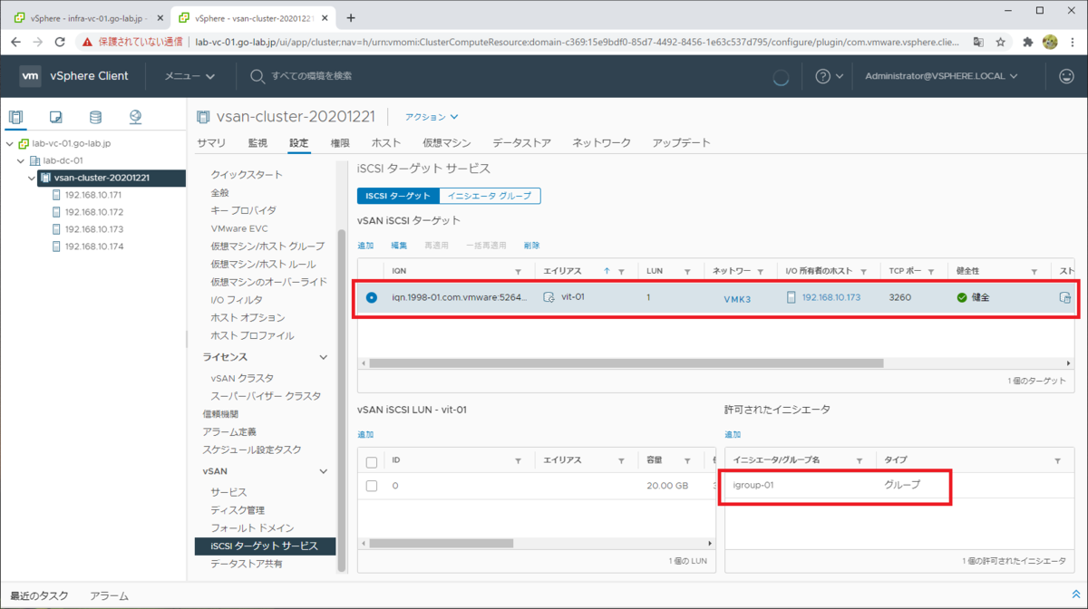The height and width of the screenshot is (609, 1088).
Task: Bookmark this page with the star icon
Action: click(x=1001, y=42)
